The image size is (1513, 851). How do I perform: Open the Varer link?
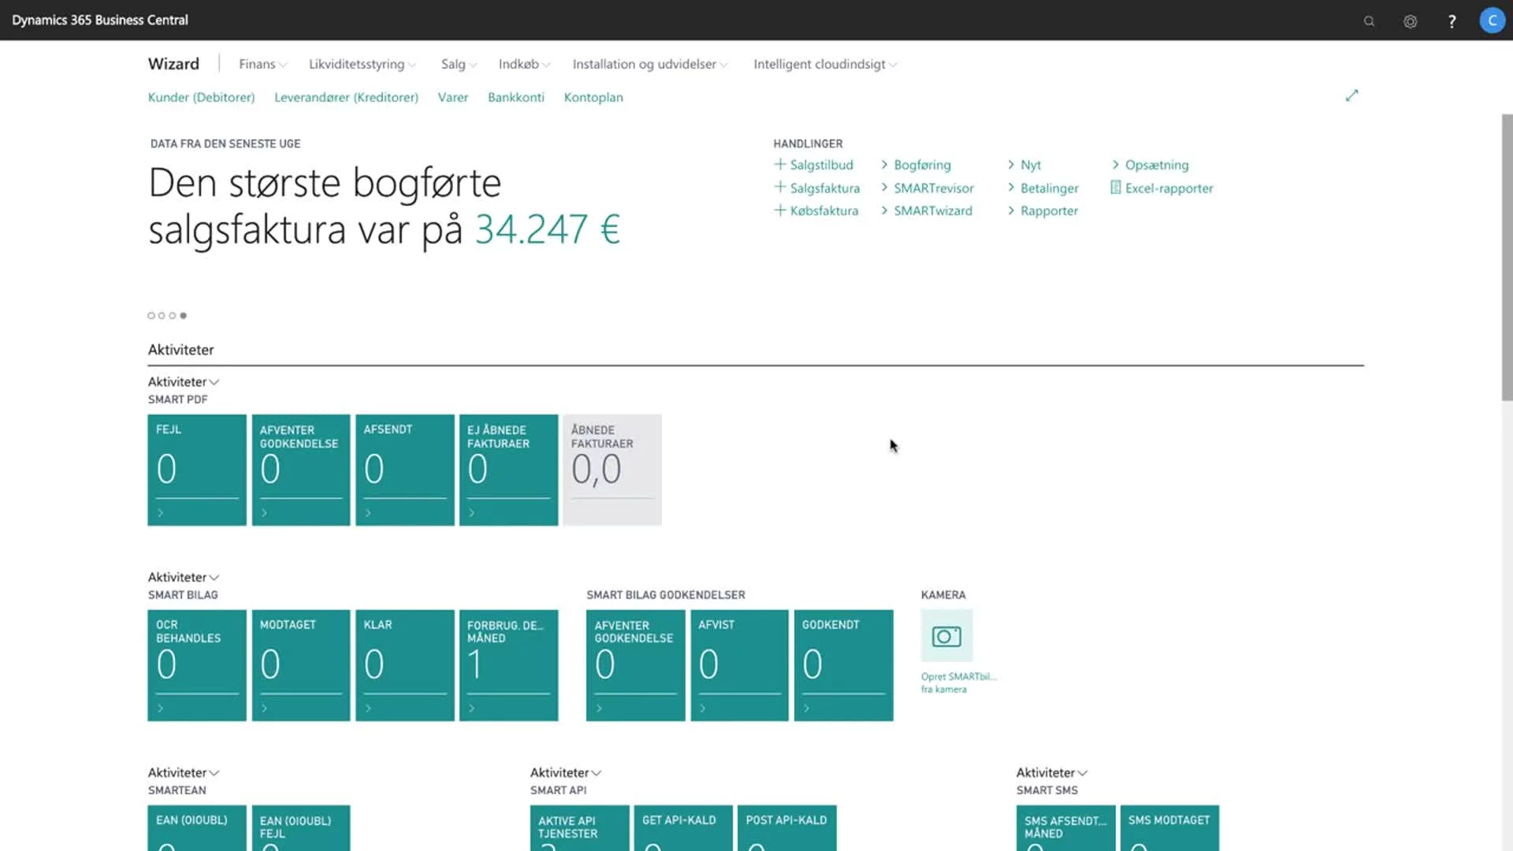click(x=453, y=97)
